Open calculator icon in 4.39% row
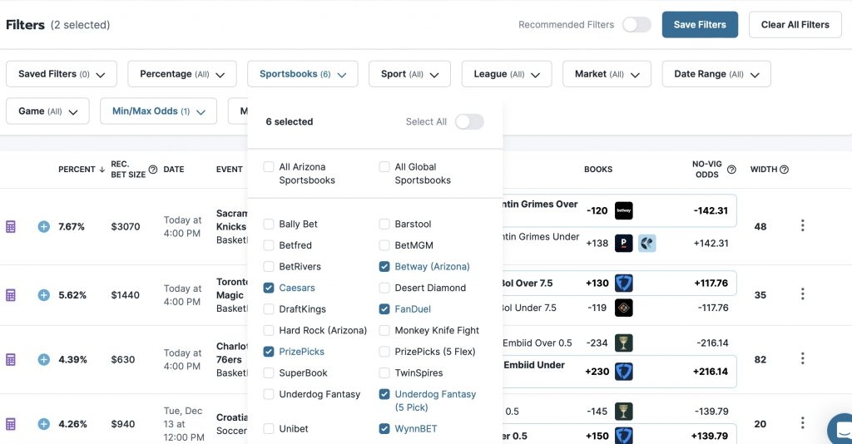The image size is (852, 444). 10,359
